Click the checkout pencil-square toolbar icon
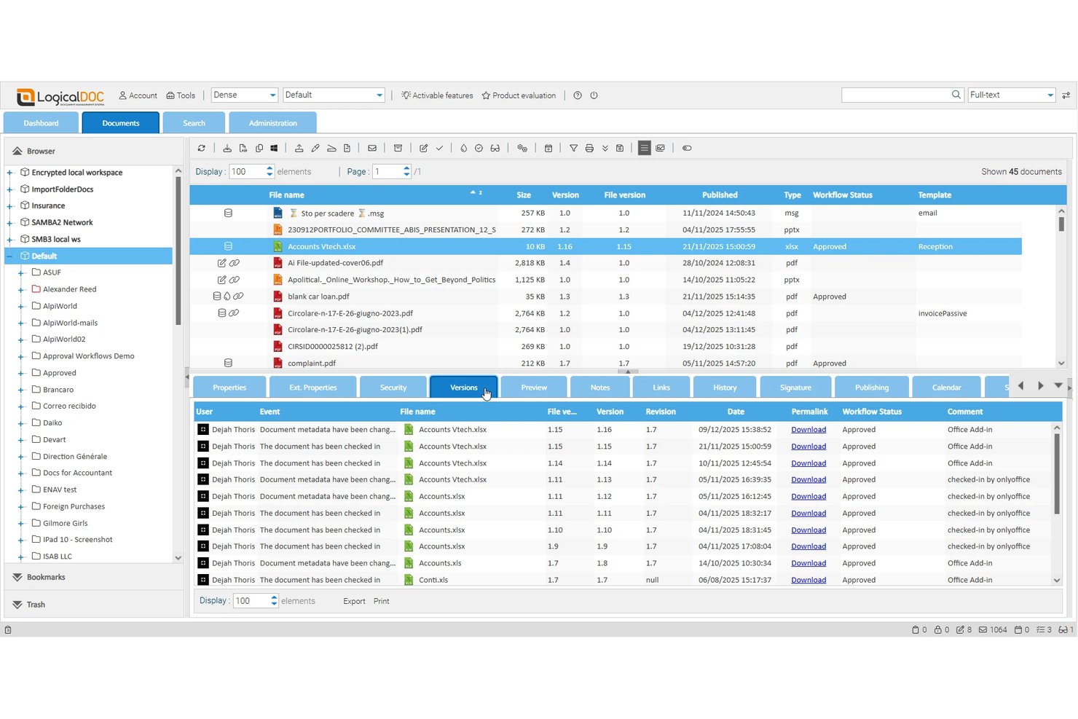The width and height of the screenshot is (1078, 719). pos(423,148)
